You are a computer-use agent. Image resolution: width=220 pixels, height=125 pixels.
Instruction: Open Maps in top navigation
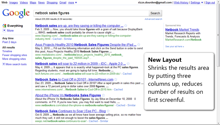(x=33, y=2)
